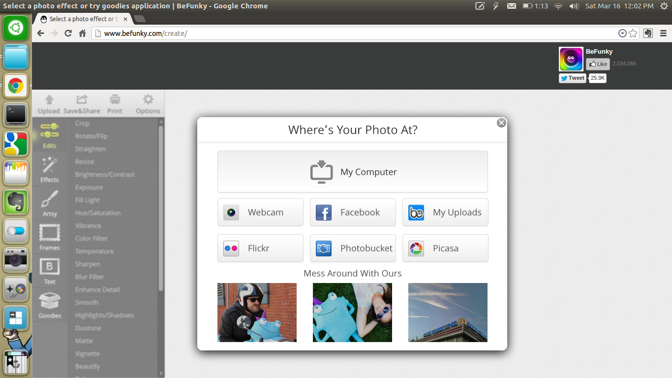Image resolution: width=672 pixels, height=378 pixels.
Task: Switch to the Artsy tab
Action: [x=50, y=203]
